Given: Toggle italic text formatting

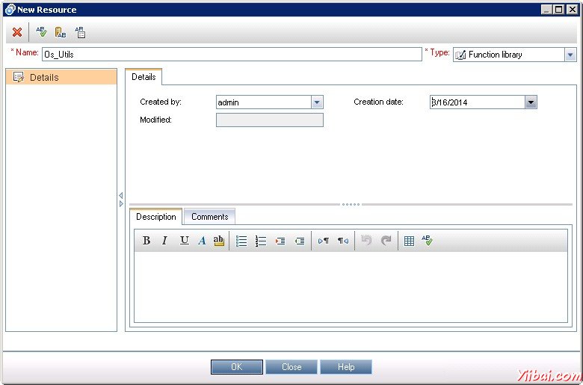Looking at the screenshot, I should click(x=164, y=241).
